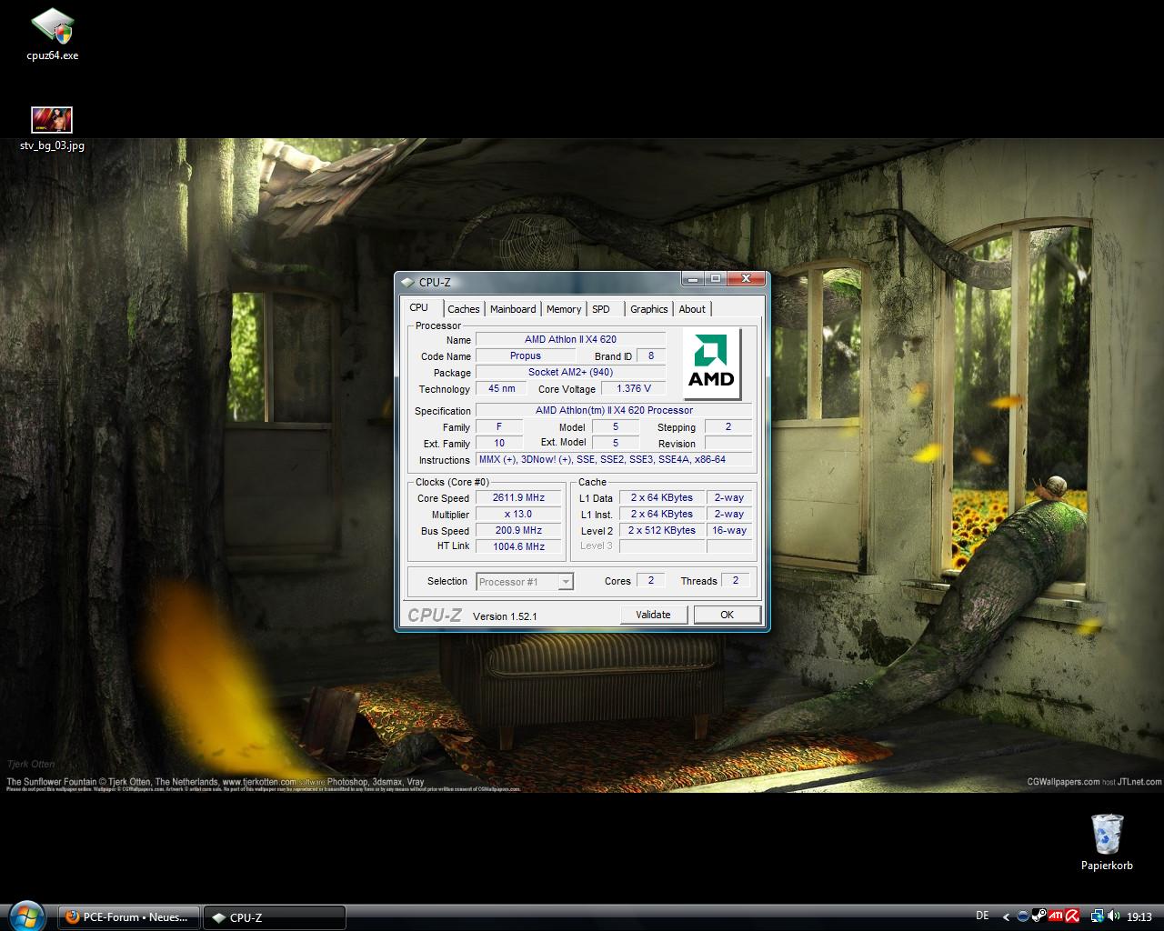Open the cpuz64.exe desktop icon
Viewport: 1164px width, 931px height.
[52, 26]
